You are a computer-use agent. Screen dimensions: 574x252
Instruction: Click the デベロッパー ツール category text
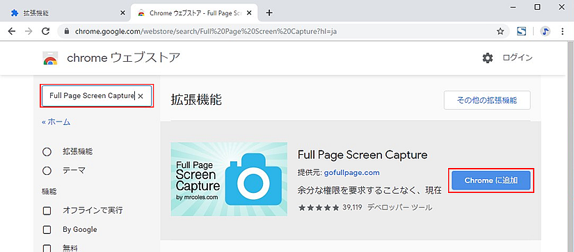(400, 208)
